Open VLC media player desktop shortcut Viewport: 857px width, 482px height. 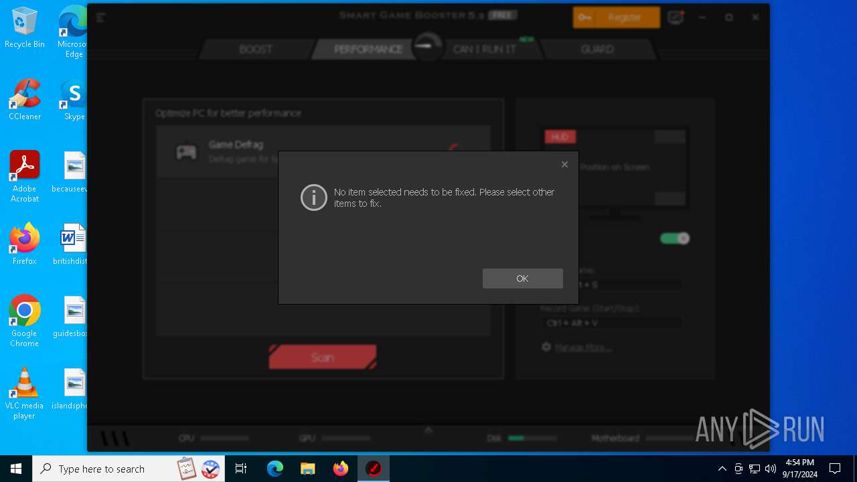coord(25,394)
